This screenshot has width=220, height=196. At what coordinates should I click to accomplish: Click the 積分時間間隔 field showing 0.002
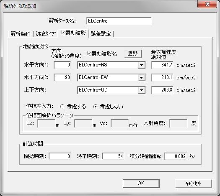(x=176, y=156)
